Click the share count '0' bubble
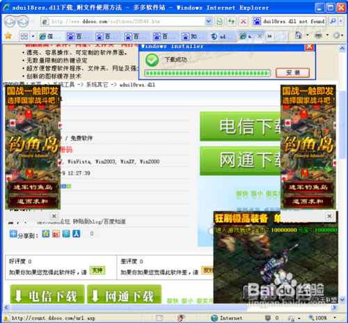The image size is (348, 323). pos(92,234)
